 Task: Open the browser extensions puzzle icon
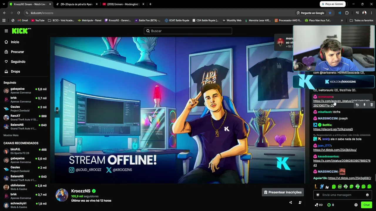pyautogui.click(x=347, y=13)
